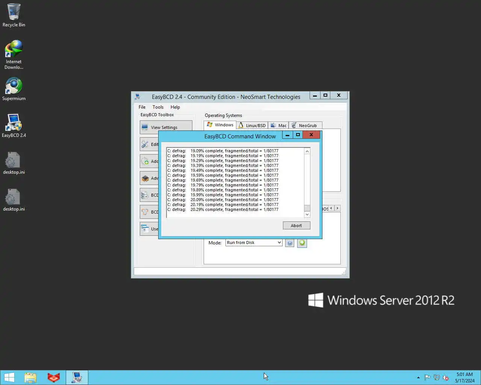Click the 19.59% complete defrag line

coord(223,176)
